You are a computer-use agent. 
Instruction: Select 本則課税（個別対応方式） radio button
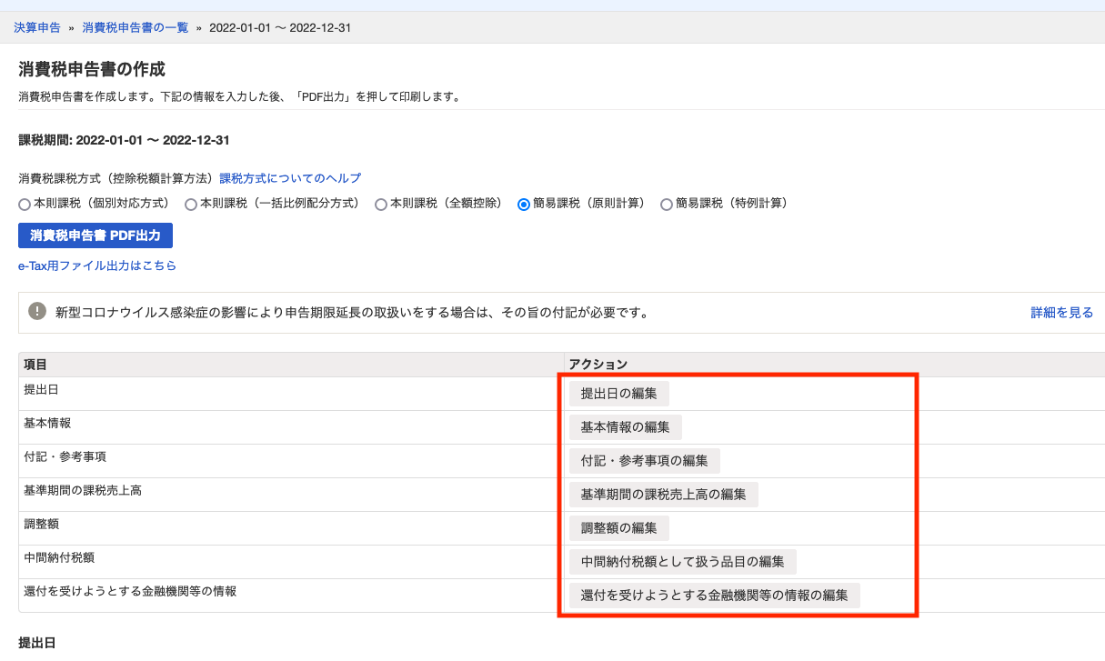pos(24,204)
